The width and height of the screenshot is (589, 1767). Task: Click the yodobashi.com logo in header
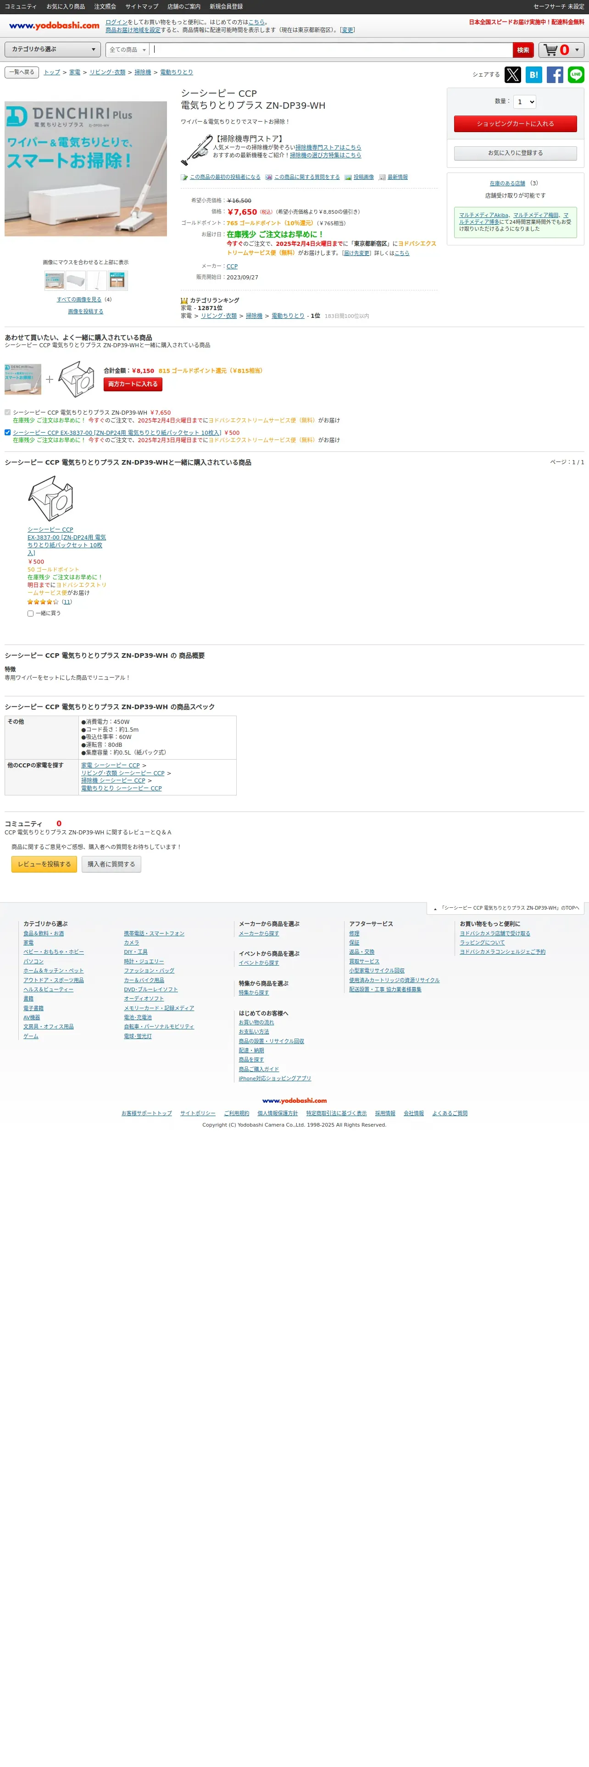click(x=54, y=25)
